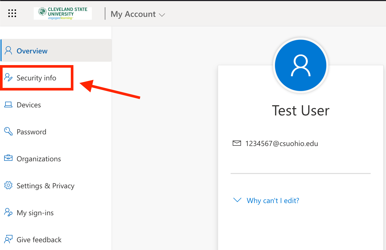Click the app launcher waffle icon
The height and width of the screenshot is (250, 386).
[x=12, y=13]
